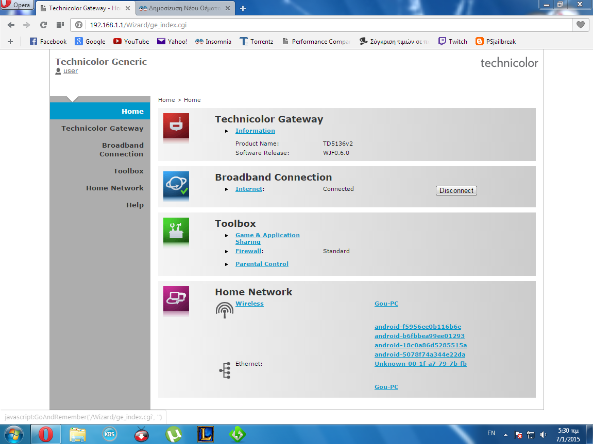The height and width of the screenshot is (444, 593).
Task: Click the wireless antenna icon
Action: point(224,310)
